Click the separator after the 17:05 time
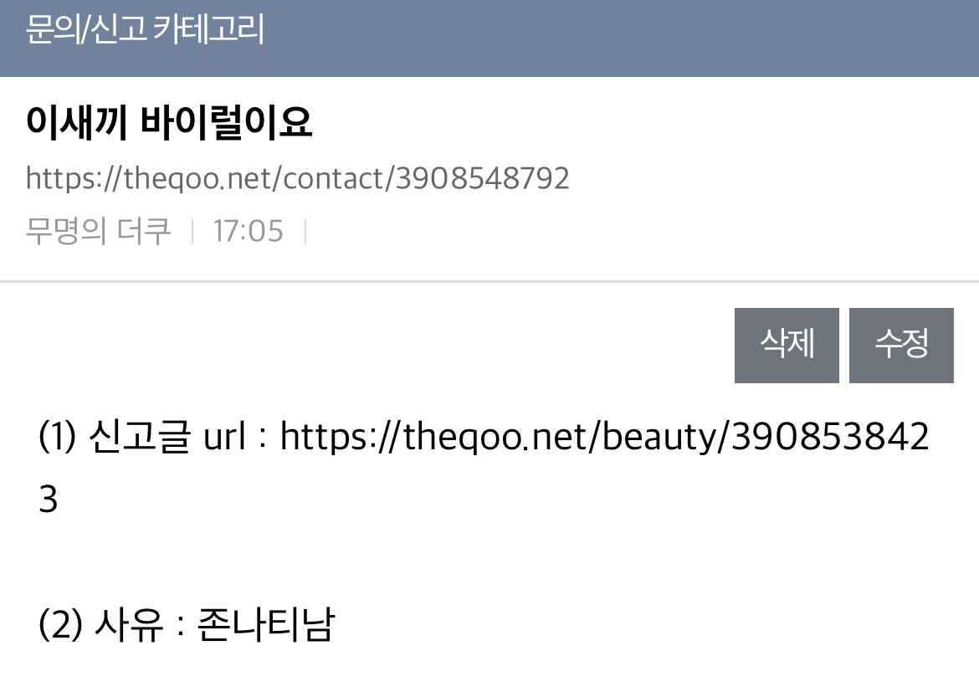This screenshot has height=697, width=979. 305,232
